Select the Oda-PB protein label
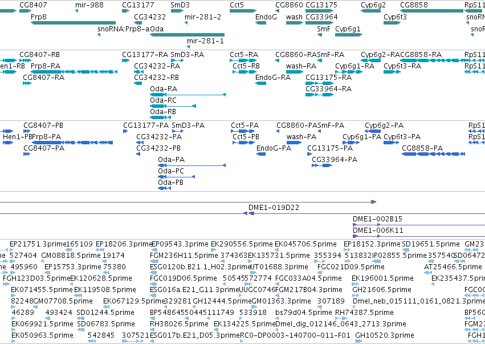 point(171,183)
